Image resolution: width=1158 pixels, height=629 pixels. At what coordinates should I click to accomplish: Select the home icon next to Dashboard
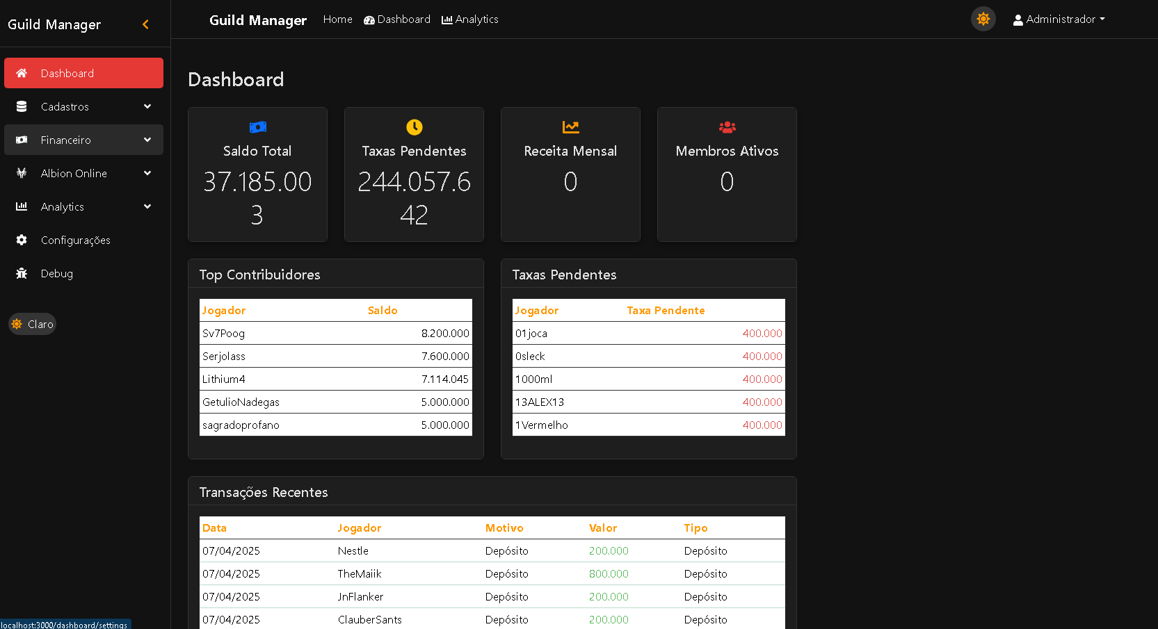21,73
